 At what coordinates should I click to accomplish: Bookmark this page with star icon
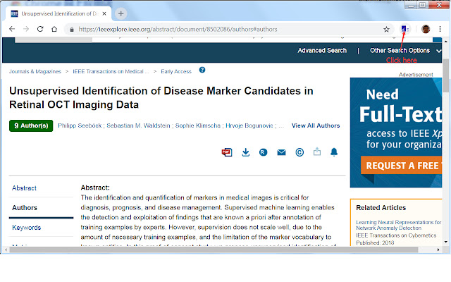click(386, 29)
